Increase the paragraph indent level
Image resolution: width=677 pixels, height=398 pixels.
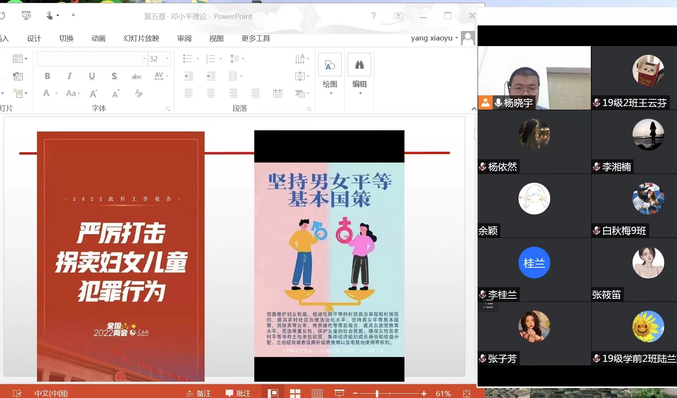pyautogui.click(x=211, y=76)
